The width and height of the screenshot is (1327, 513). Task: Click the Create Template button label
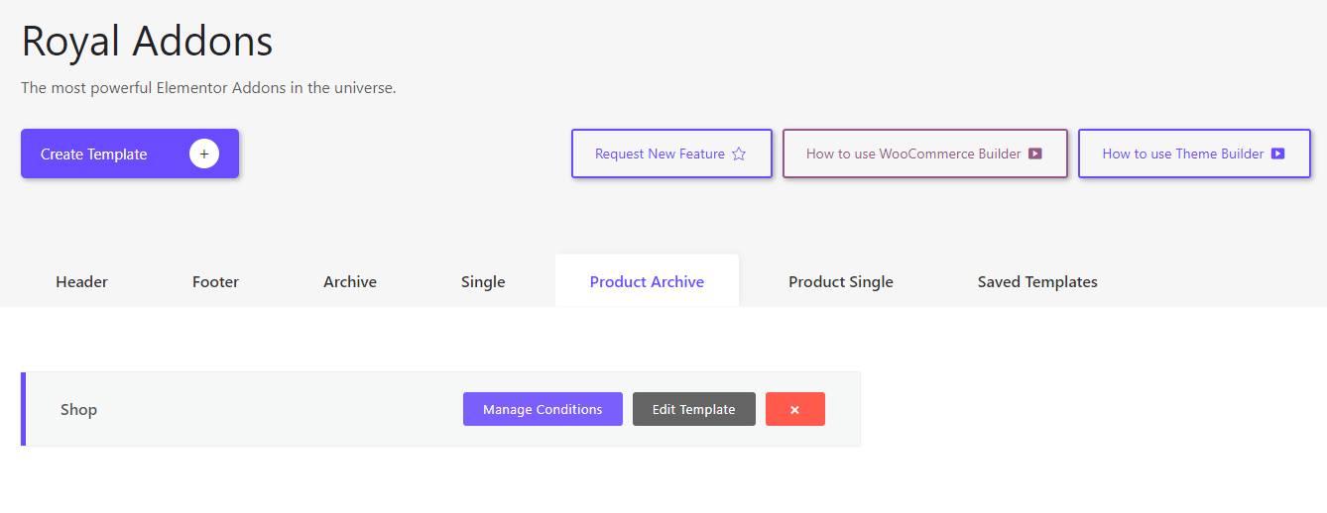(93, 154)
